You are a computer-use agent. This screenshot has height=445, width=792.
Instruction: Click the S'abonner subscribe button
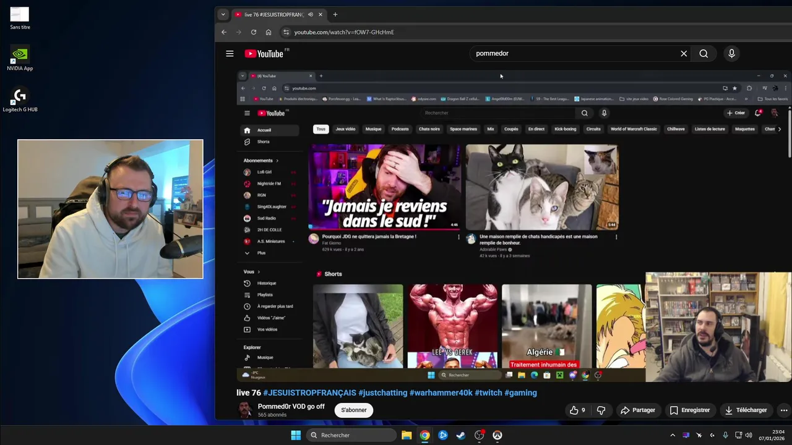(x=354, y=410)
